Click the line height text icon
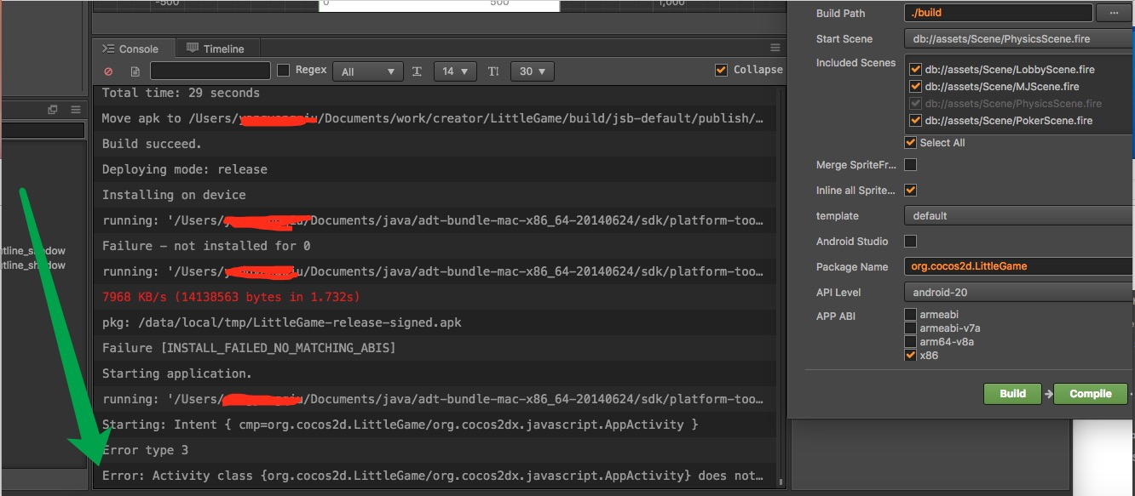The height and width of the screenshot is (496, 1135). (x=493, y=71)
